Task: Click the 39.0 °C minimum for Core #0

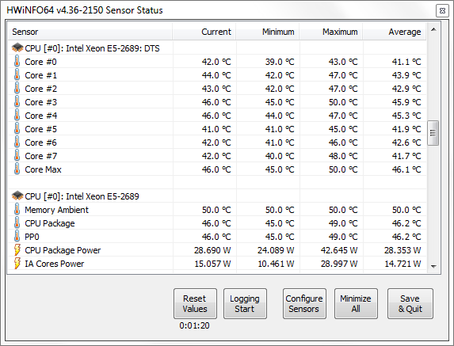Action: 280,62
